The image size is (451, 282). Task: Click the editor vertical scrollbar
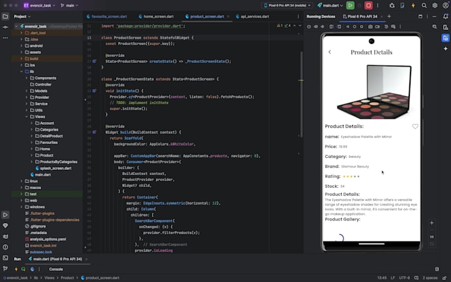pyautogui.click(x=301, y=94)
